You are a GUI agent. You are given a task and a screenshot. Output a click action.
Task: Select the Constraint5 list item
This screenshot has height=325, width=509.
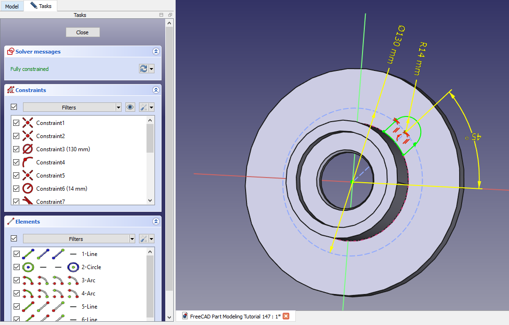pos(50,176)
